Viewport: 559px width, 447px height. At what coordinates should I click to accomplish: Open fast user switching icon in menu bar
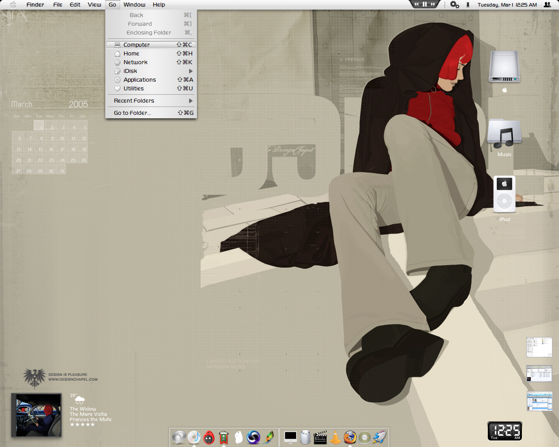547,4
